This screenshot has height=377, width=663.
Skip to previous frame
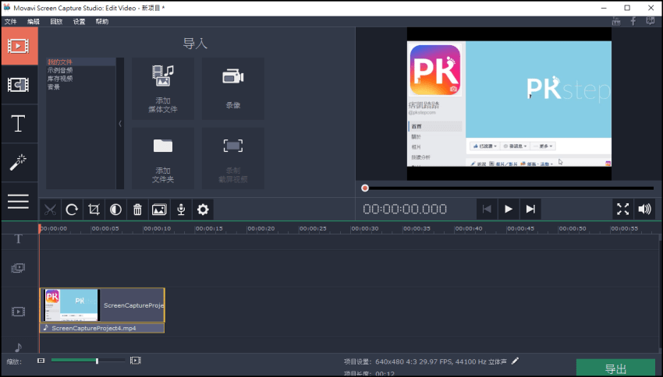(x=487, y=209)
